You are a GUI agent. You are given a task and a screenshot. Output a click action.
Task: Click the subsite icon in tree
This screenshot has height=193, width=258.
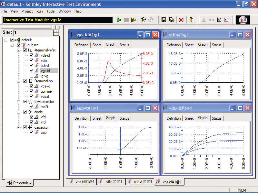click(x=24, y=45)
